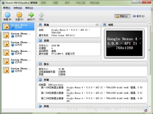Open the 存储 section header link
153x114 pixels.
46,80
